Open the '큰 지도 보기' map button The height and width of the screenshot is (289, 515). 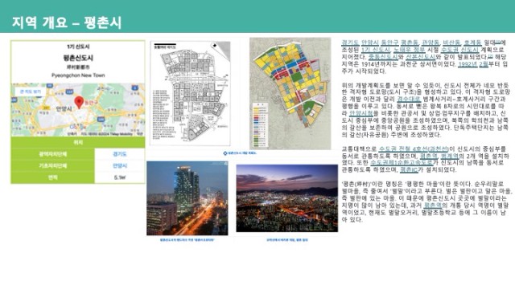click(31, 92)
